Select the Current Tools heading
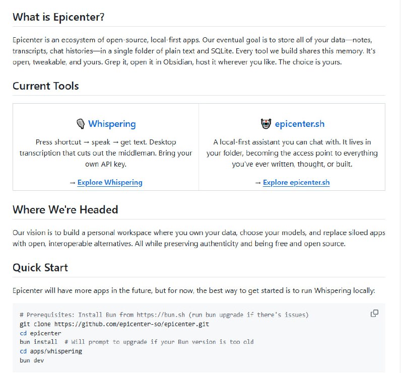 coord(45,86)
